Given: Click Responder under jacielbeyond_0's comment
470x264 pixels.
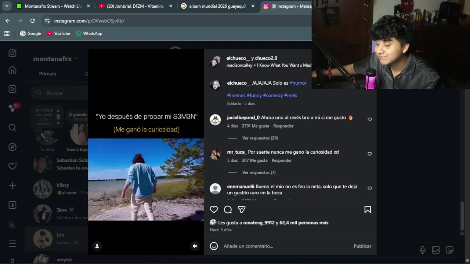Looking at the screenshot, I should (283, 126).
